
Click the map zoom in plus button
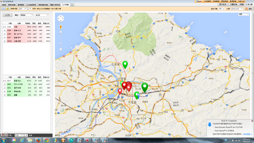click(61, 32)
